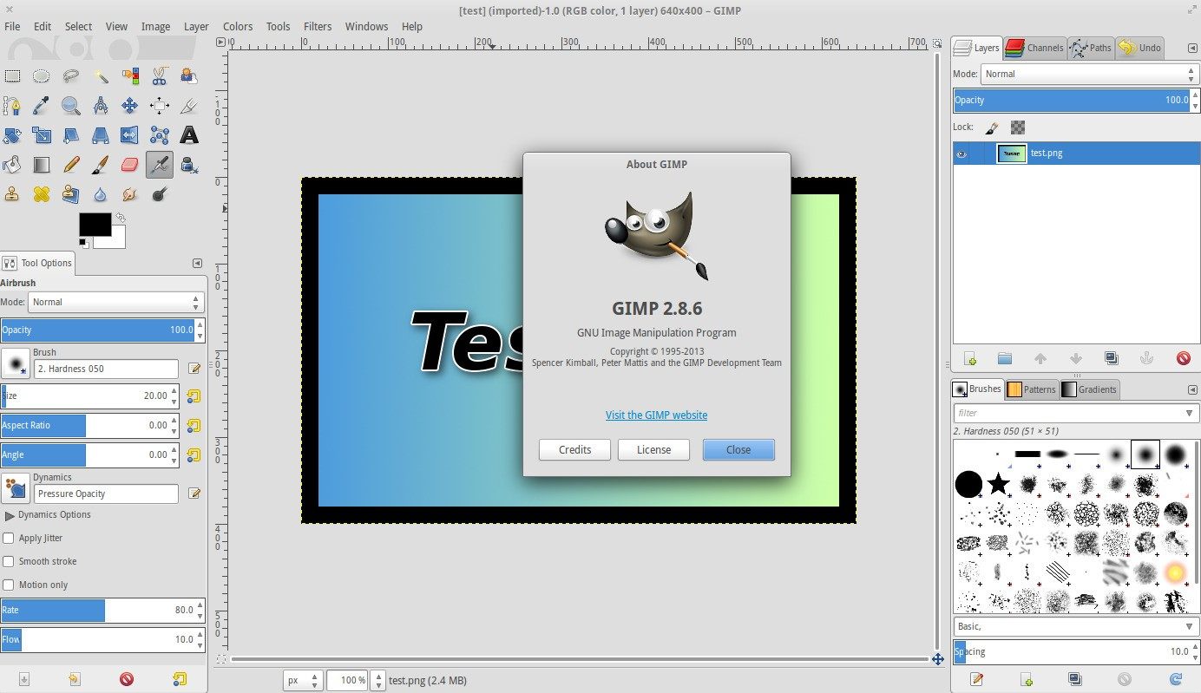The height and width of the screenshot is (693, 1201).
Task: Activate the Measure compass tool
Action: tap(101, 106)
